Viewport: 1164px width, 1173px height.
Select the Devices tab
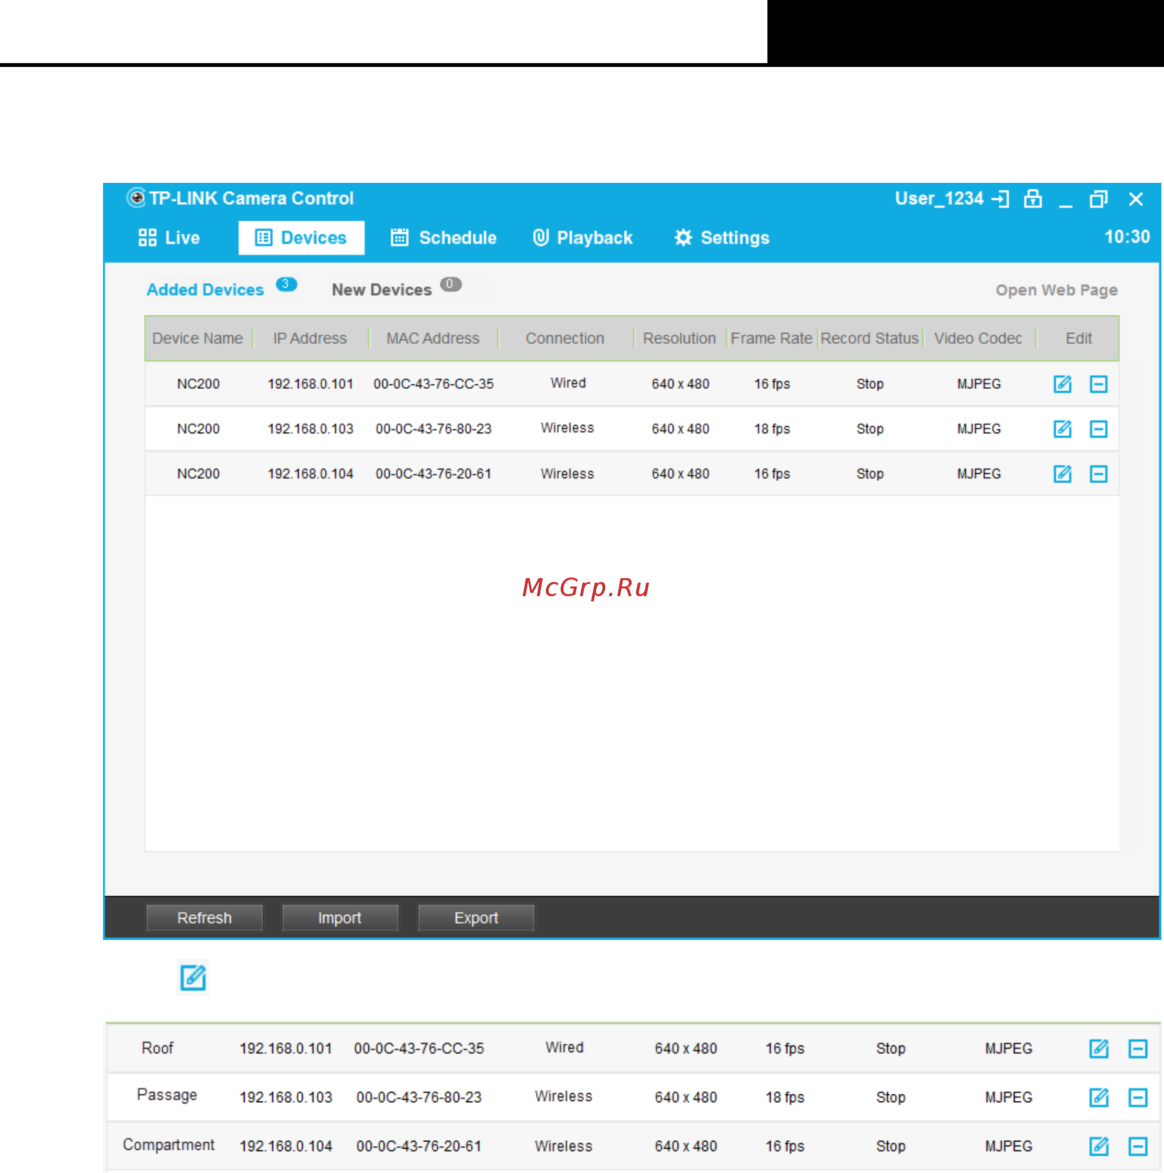(301, 238)
